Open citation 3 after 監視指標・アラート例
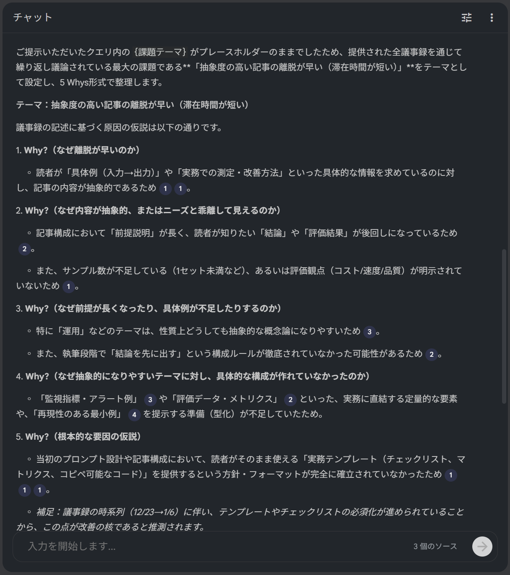 (150, 400)
